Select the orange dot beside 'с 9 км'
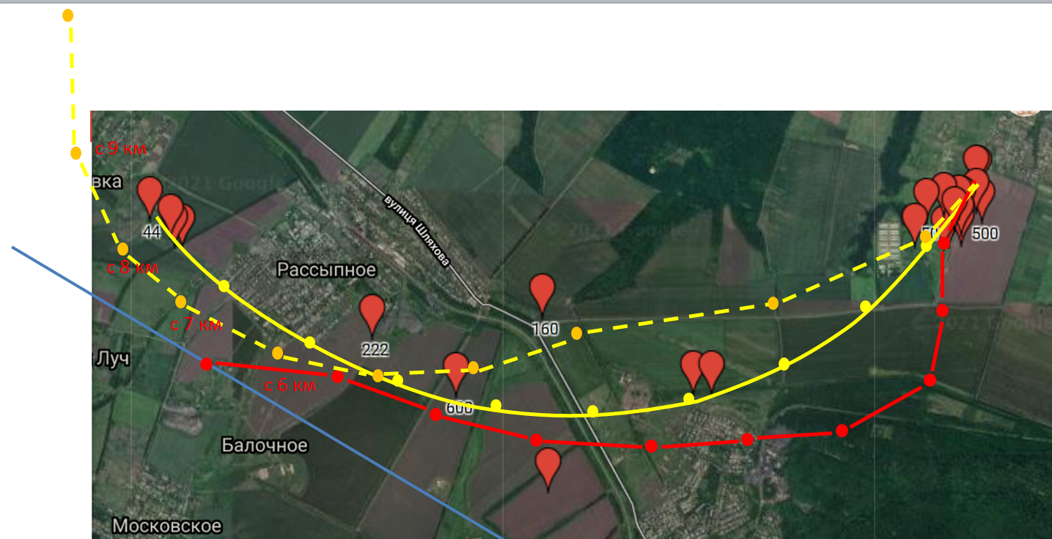 click(76, 153)
